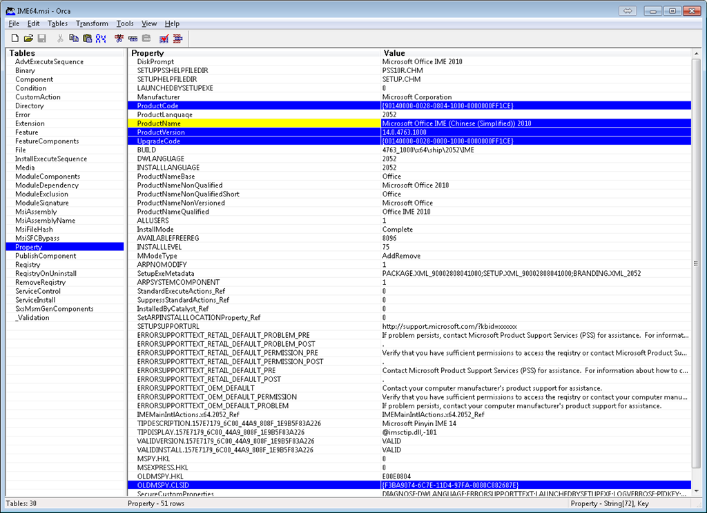707x513 pixels.
Task: Open the Transform menu
Action: click(92, 23)
